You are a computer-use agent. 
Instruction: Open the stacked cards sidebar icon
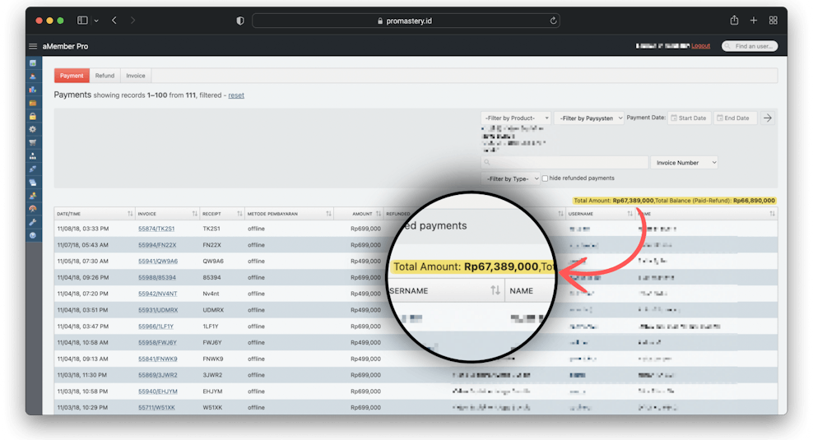[33, 183]
